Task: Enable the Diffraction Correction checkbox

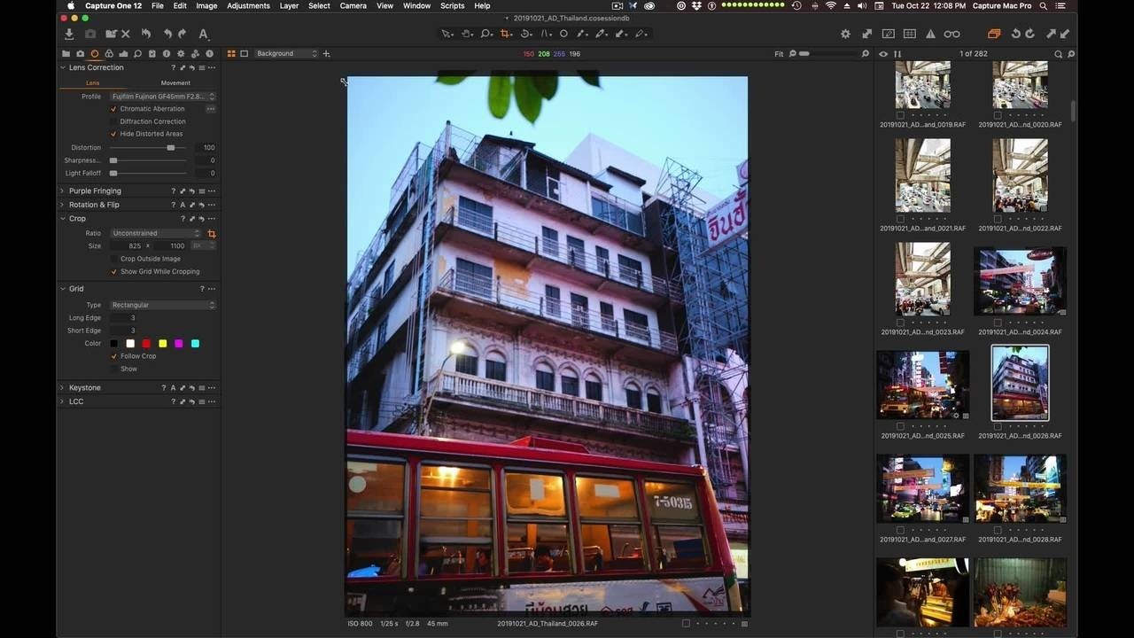Action: (x=113, y=121)
